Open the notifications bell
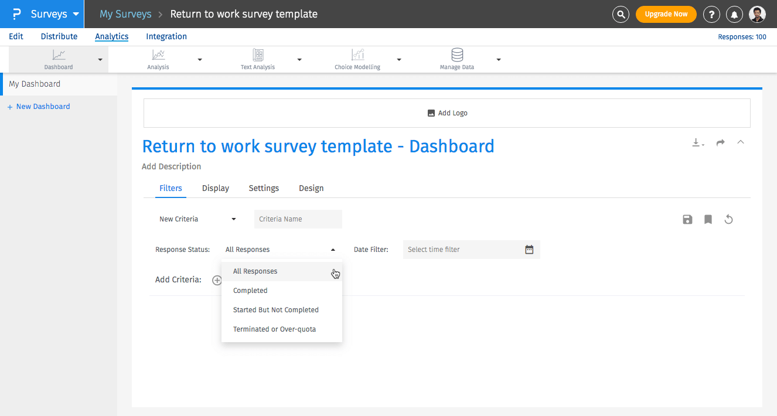Viewport: 777px width, 416px height. [734, 14]
